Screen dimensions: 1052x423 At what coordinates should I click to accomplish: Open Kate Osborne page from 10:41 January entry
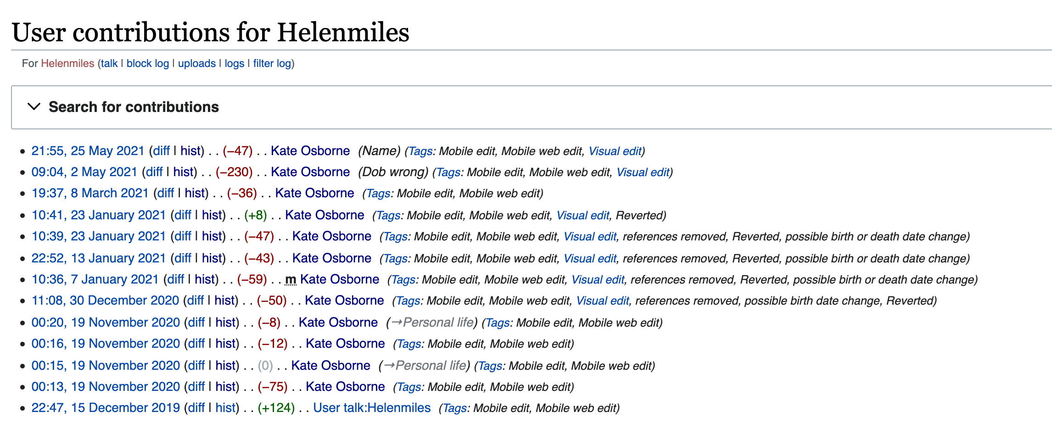point(325,215)
